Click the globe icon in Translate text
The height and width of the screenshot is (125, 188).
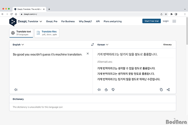[13, 33]
